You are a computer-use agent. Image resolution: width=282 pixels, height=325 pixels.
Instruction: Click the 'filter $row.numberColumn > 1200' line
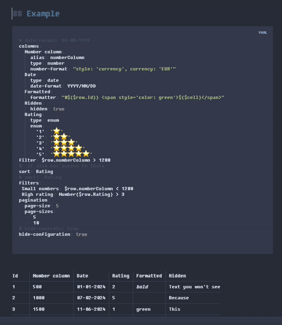[65, 160]
